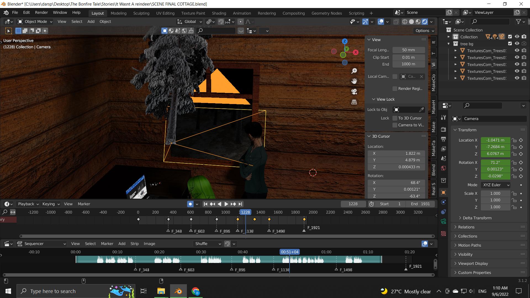Enable Lock Camera to View checkbox

pos(395,125)
